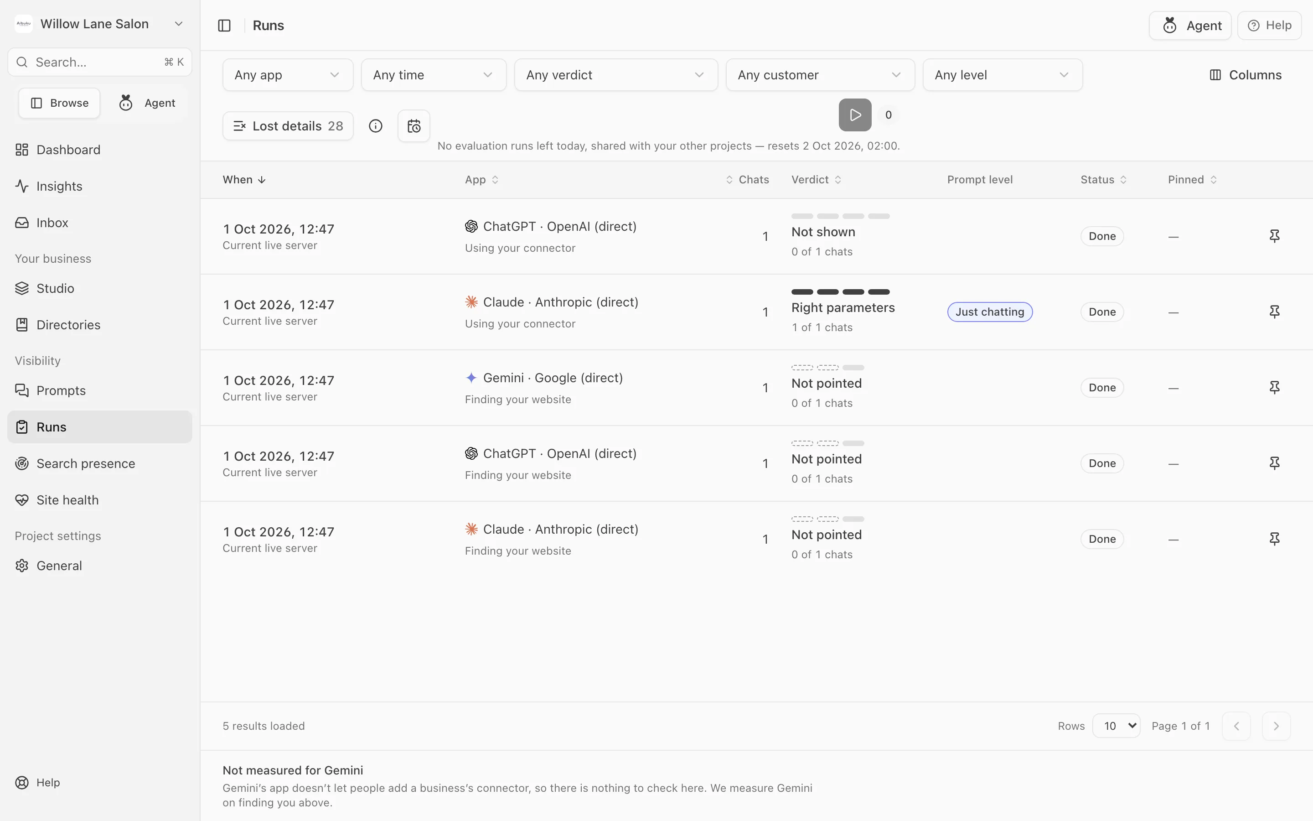Pin the ChatGPT Finding your website run

click(1275, 463)
